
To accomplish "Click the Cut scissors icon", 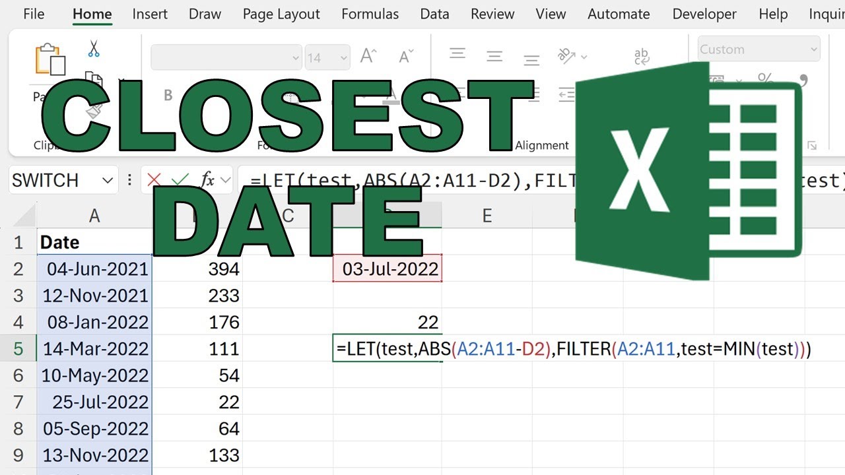I will point(94,49).
